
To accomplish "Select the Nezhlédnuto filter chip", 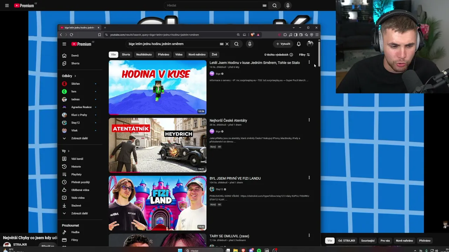I will (144, 55).
